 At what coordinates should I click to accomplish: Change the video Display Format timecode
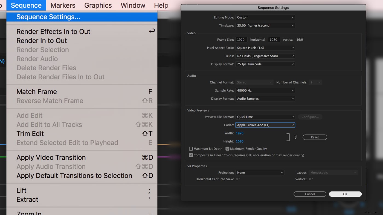click(265, 64)
